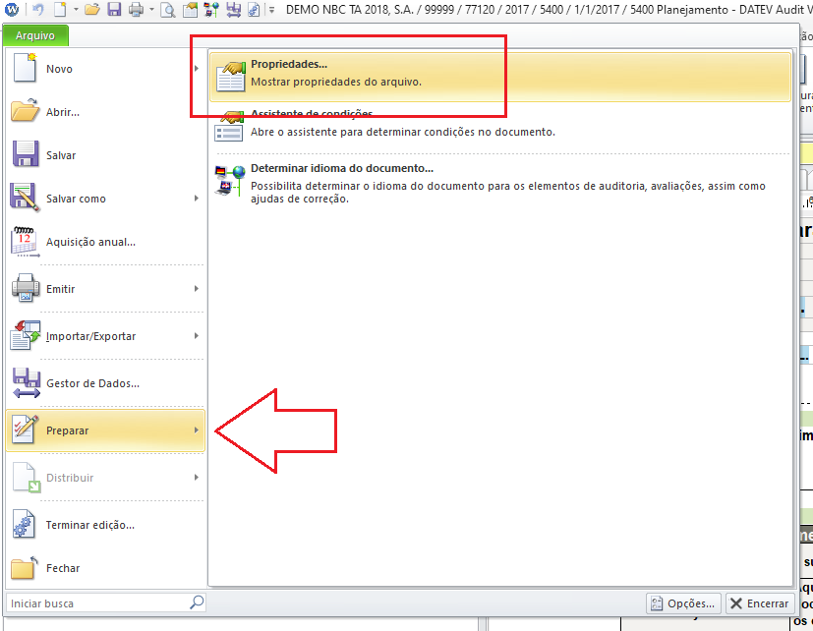Select Novo in the file menu
This screenshot has height=631, width=813.
coord(105,69)
